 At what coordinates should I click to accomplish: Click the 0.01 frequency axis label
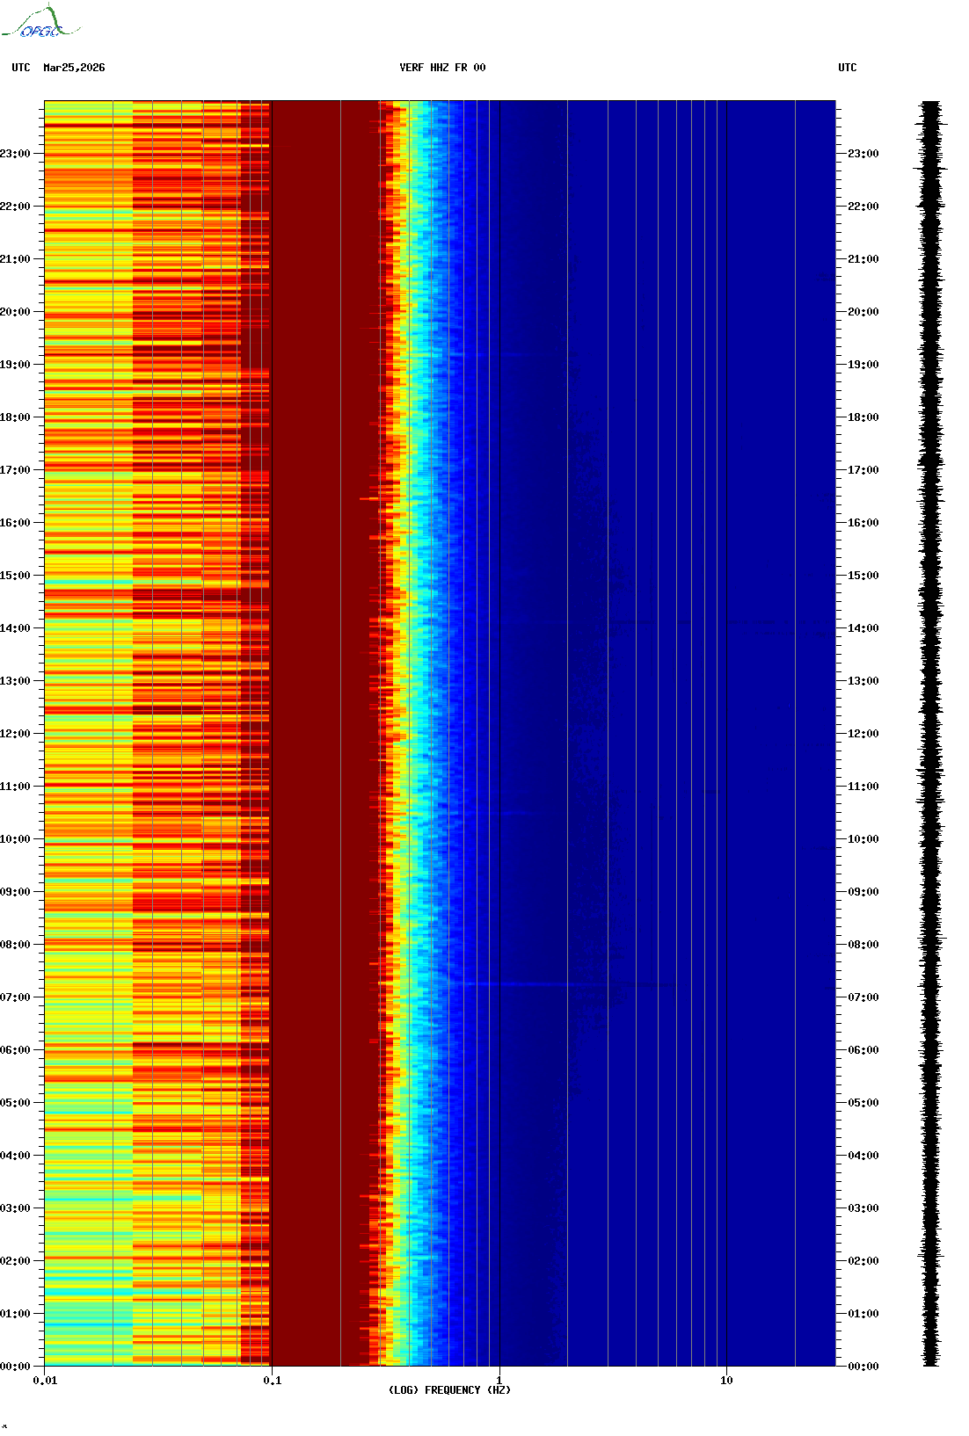coord(45,1381)
